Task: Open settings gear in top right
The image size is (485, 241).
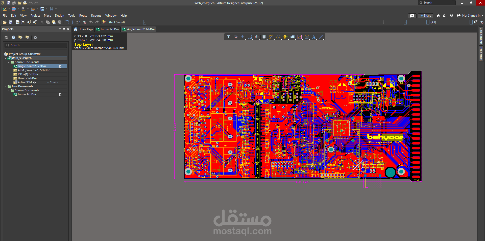Action: coord(444,16)
